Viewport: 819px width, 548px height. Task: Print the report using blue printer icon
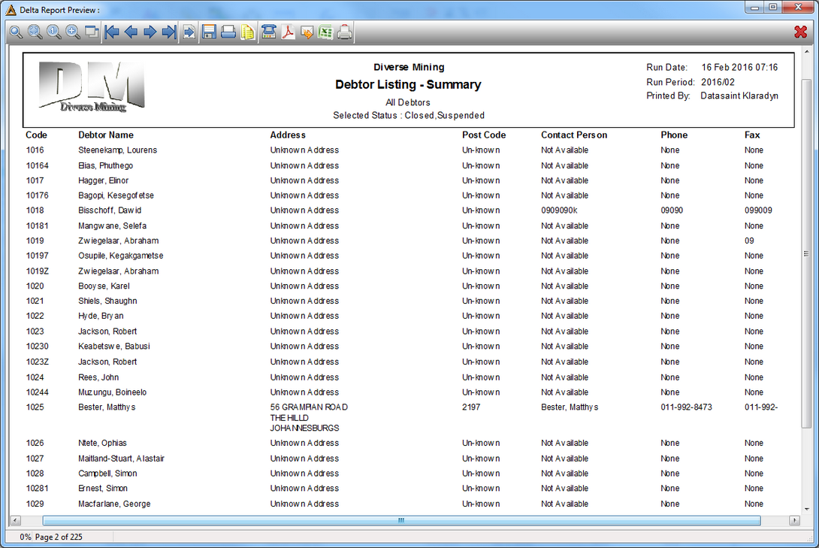point(228,32)
